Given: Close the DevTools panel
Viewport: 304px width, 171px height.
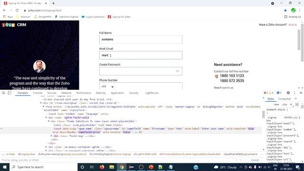Looking at the screenshot, I should click(x=301, y=93).
